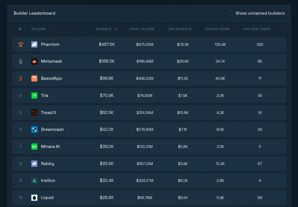298x207 pixels.
Task: Click the Metamask fox logo icon
Action: 34,61
